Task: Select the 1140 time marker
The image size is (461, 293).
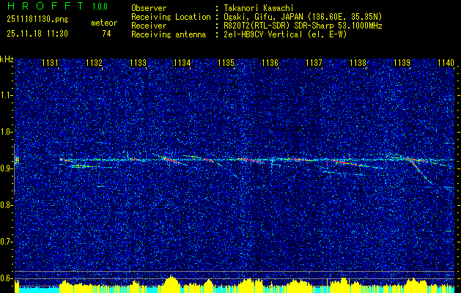Action: (x=446, y=64)
